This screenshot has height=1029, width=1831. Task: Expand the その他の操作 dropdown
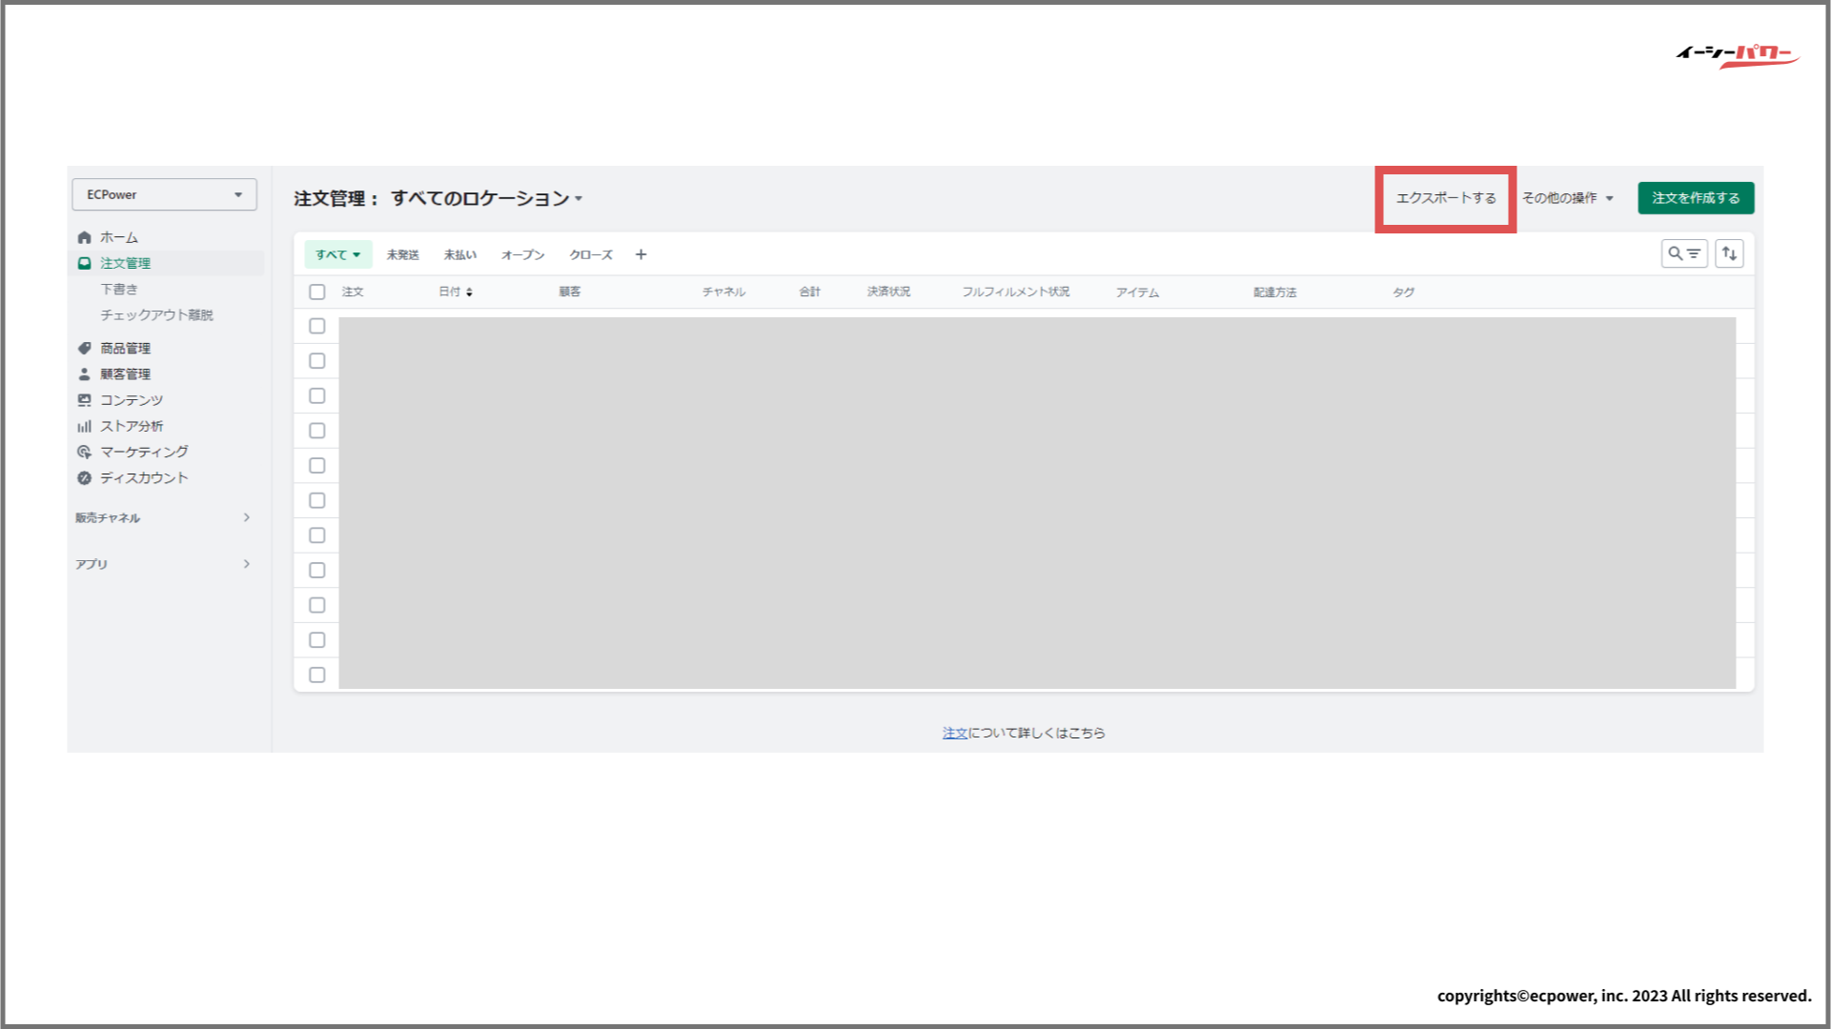[1567, 198]
